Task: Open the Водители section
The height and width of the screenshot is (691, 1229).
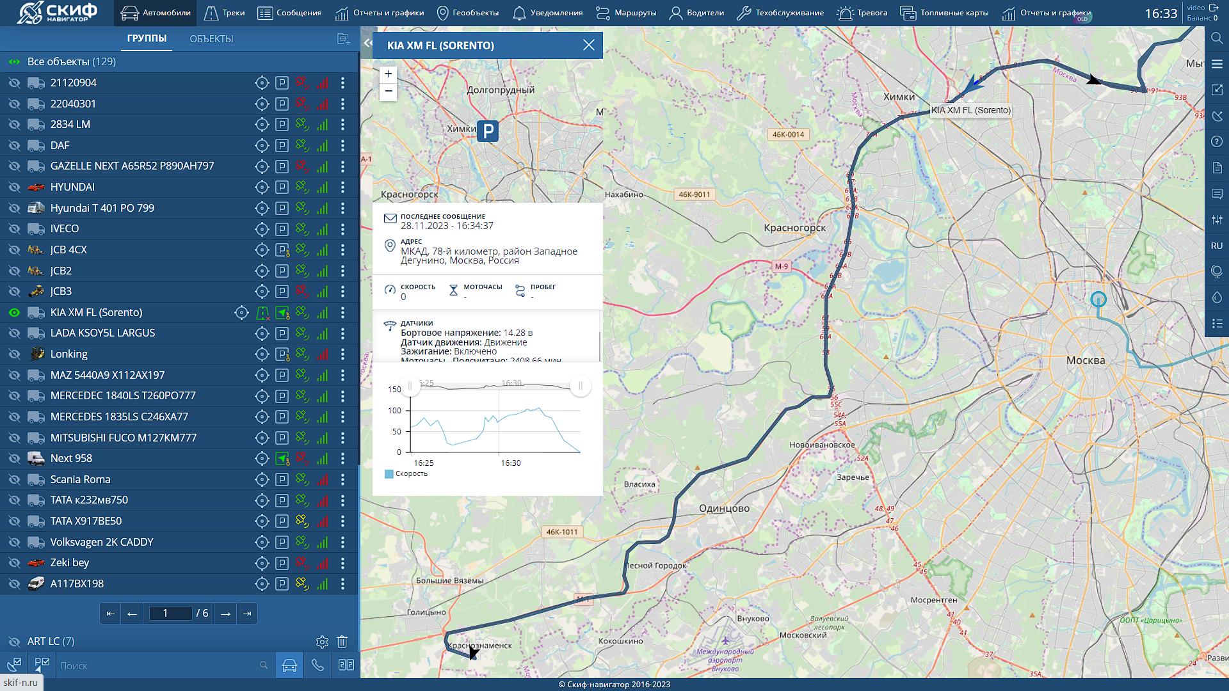Action: point(696,13)
